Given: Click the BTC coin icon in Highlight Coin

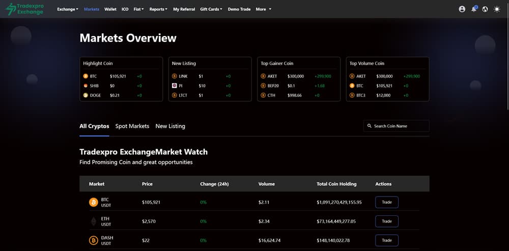Looking at the screenshot, I should tap(86, 76).
